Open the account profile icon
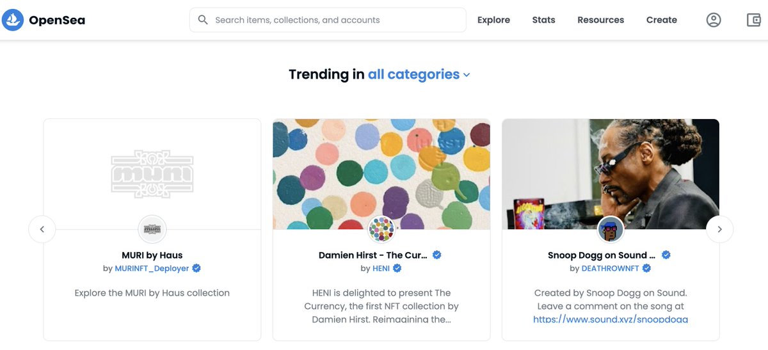The height and width of the screenshot is (350, 768). (714, 20)
